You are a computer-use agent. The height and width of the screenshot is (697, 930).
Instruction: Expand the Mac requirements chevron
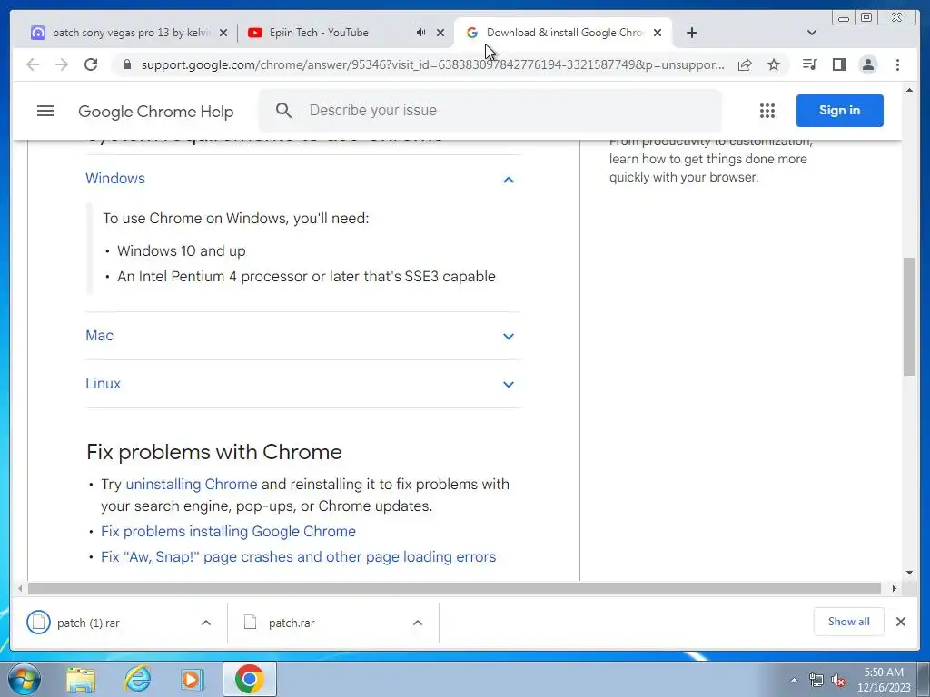pos(509,337)
